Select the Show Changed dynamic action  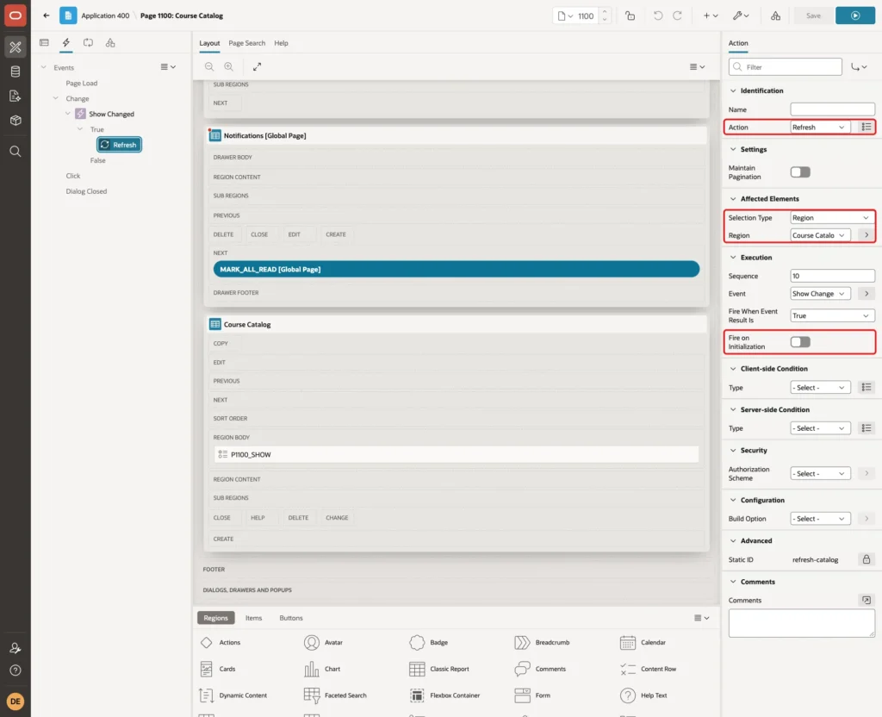(x=111, y=114)
